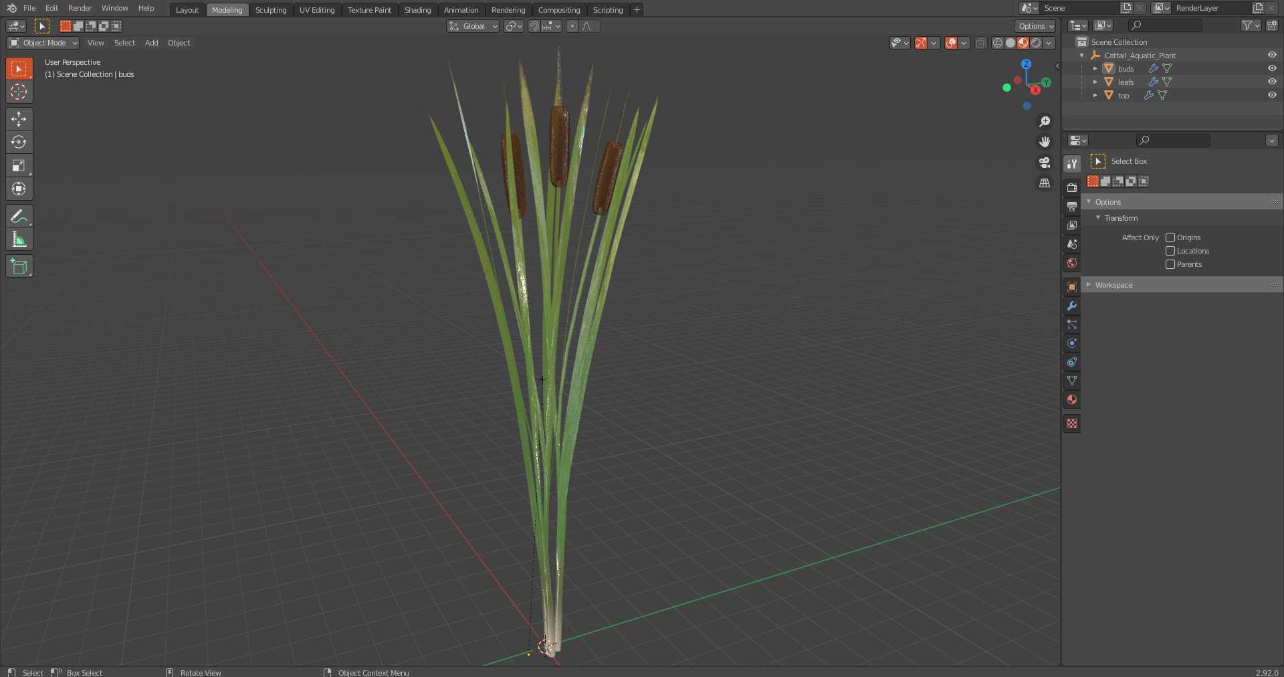Toggle proportional editing in header

point(572,26)
